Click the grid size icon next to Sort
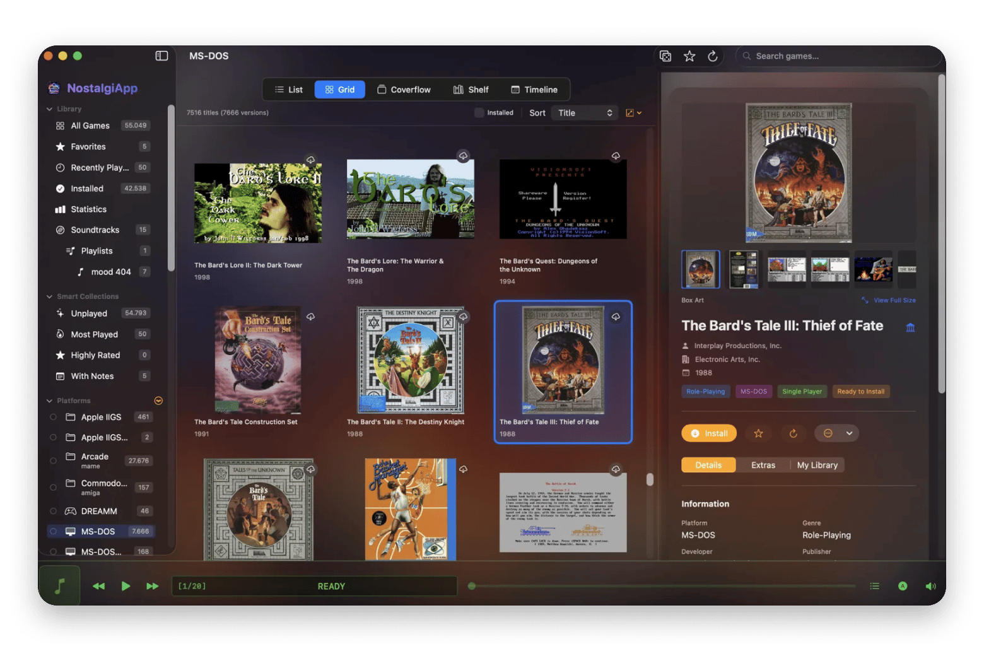 [x=633, y=113]
